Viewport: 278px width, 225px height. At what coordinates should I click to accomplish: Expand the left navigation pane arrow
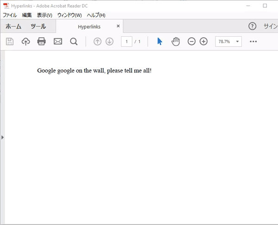click(2, 137)
